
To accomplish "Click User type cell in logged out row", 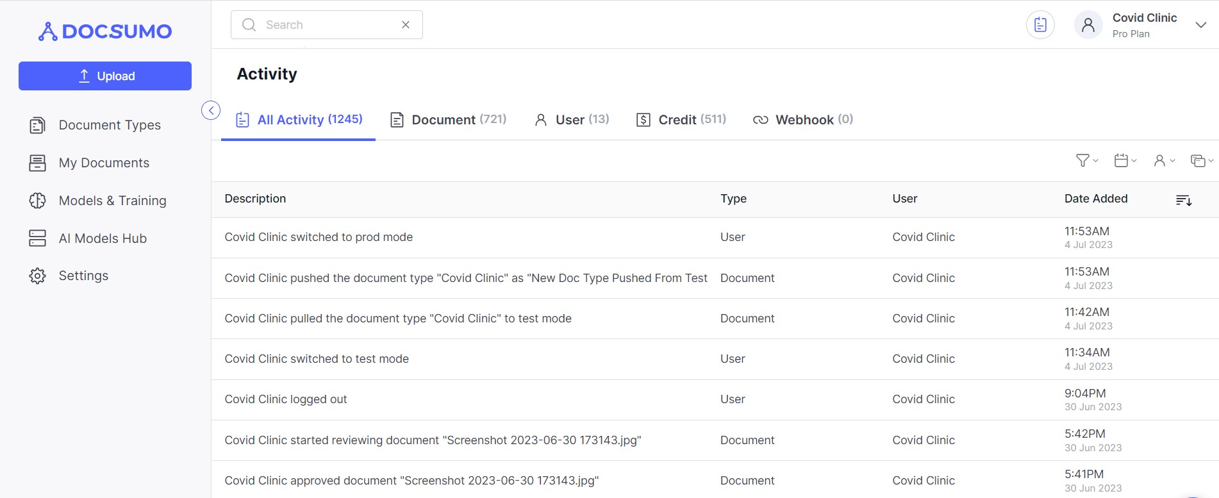I will 733,399.
